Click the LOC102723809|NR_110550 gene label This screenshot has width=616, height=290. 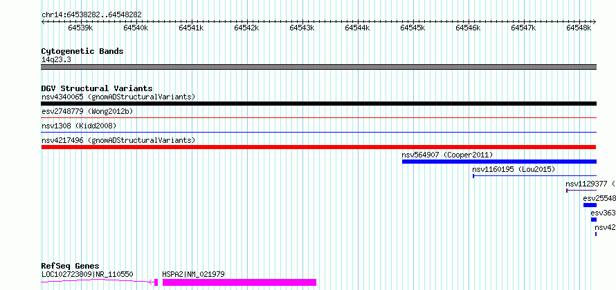[87, 274]
